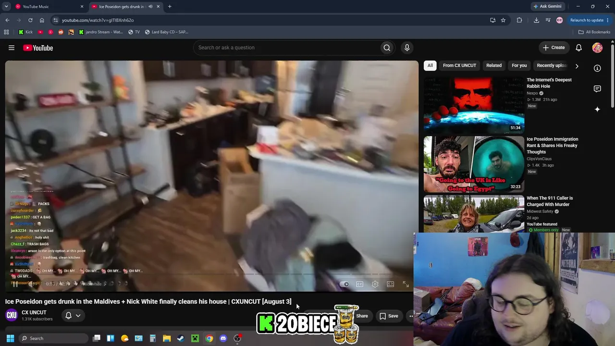Select the From CX UNCUT filter chip

pyautogui.click(x=460, y=66)
